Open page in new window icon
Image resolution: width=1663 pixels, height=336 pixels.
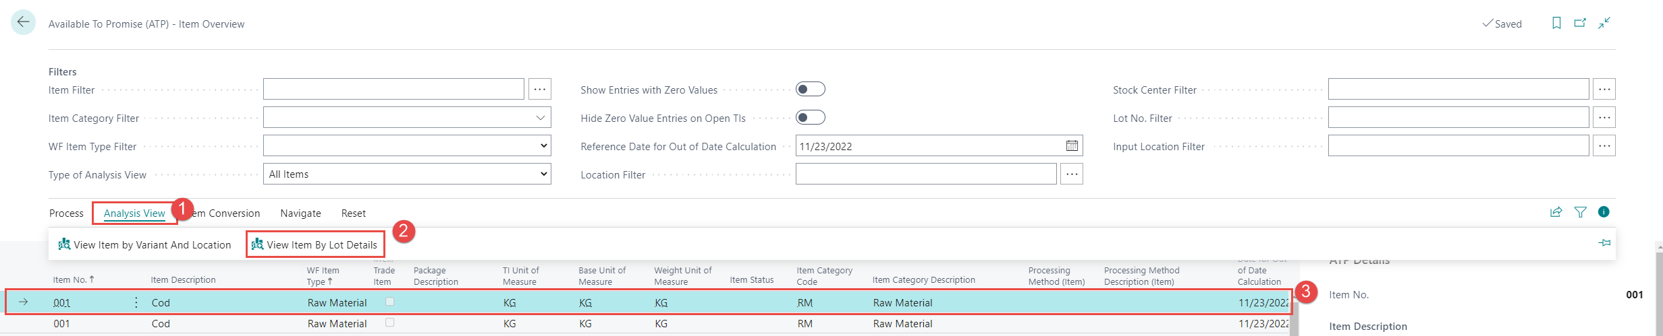1580,24
